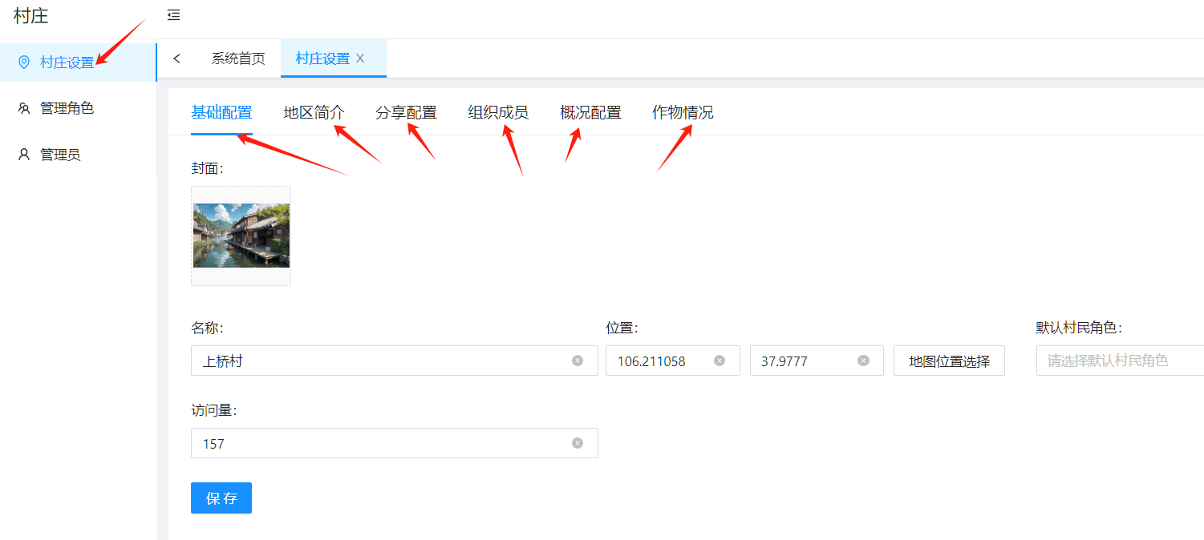The image size is (1204, 540).
Task: Open 管理角色 in the sidebar
Action: pos(78,108)
